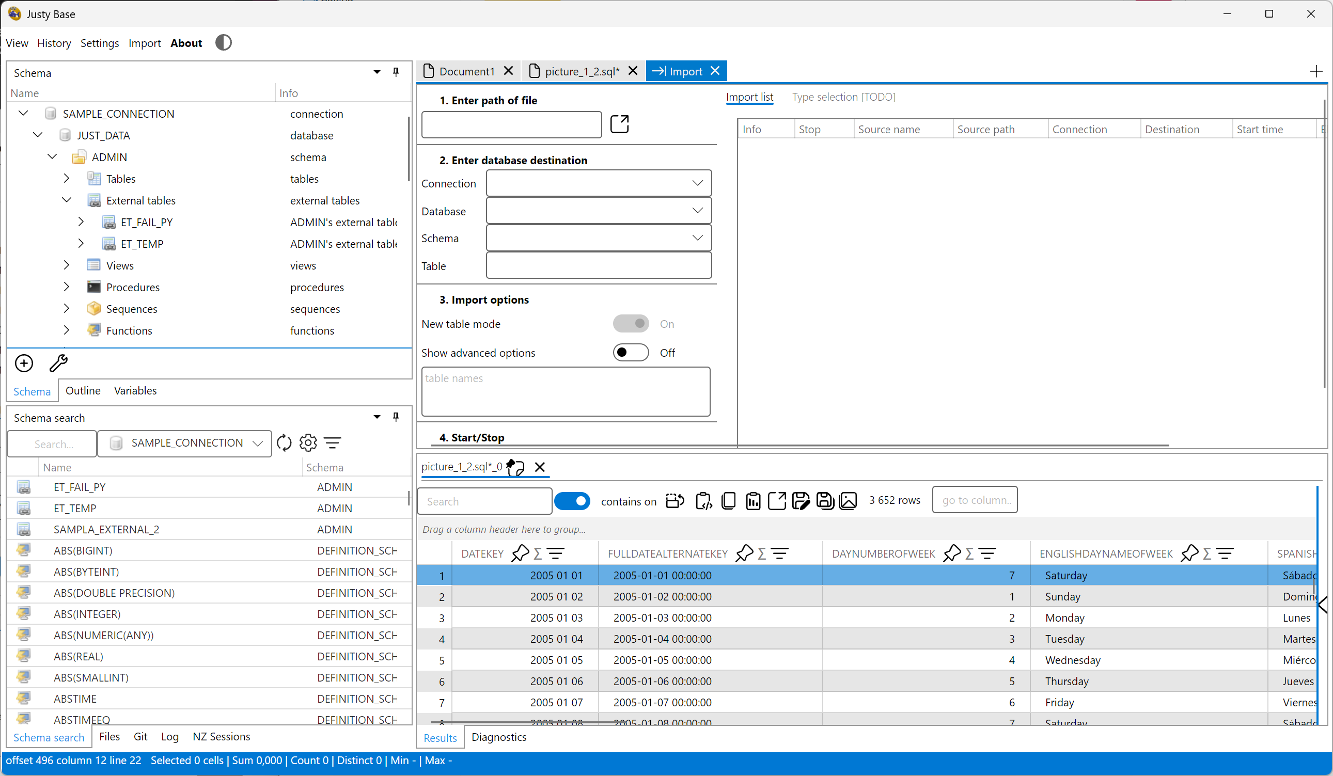Pin the Schema search panel
The width and height of the screenshot is (1333, 776).
coord(396,417)
